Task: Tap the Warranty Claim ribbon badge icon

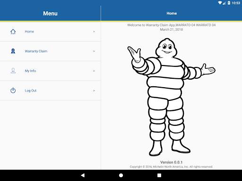Action: [x=13, y=51]
